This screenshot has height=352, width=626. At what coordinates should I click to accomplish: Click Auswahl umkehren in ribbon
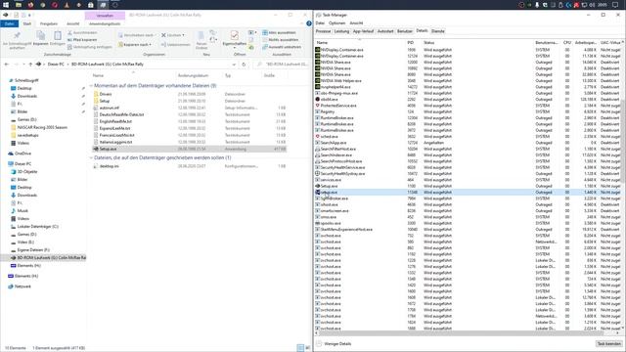[282, 47]
